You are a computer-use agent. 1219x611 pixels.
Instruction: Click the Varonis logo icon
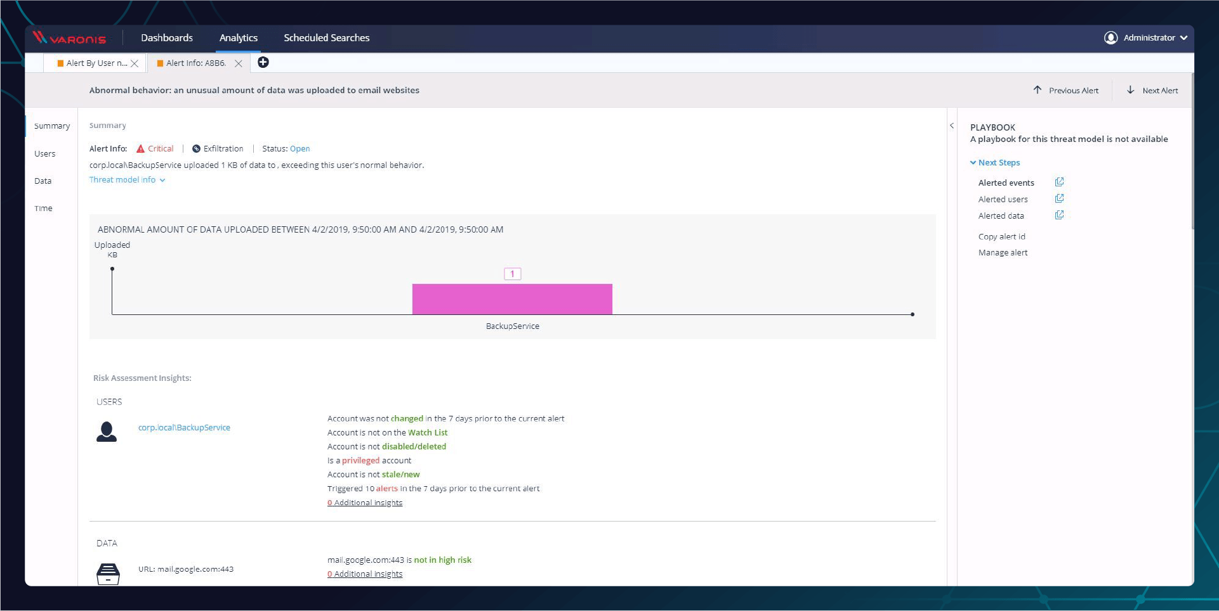(41, 37)
